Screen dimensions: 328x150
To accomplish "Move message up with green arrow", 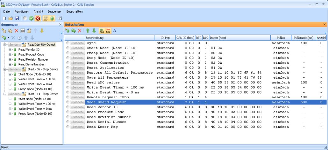I will 88,31.
